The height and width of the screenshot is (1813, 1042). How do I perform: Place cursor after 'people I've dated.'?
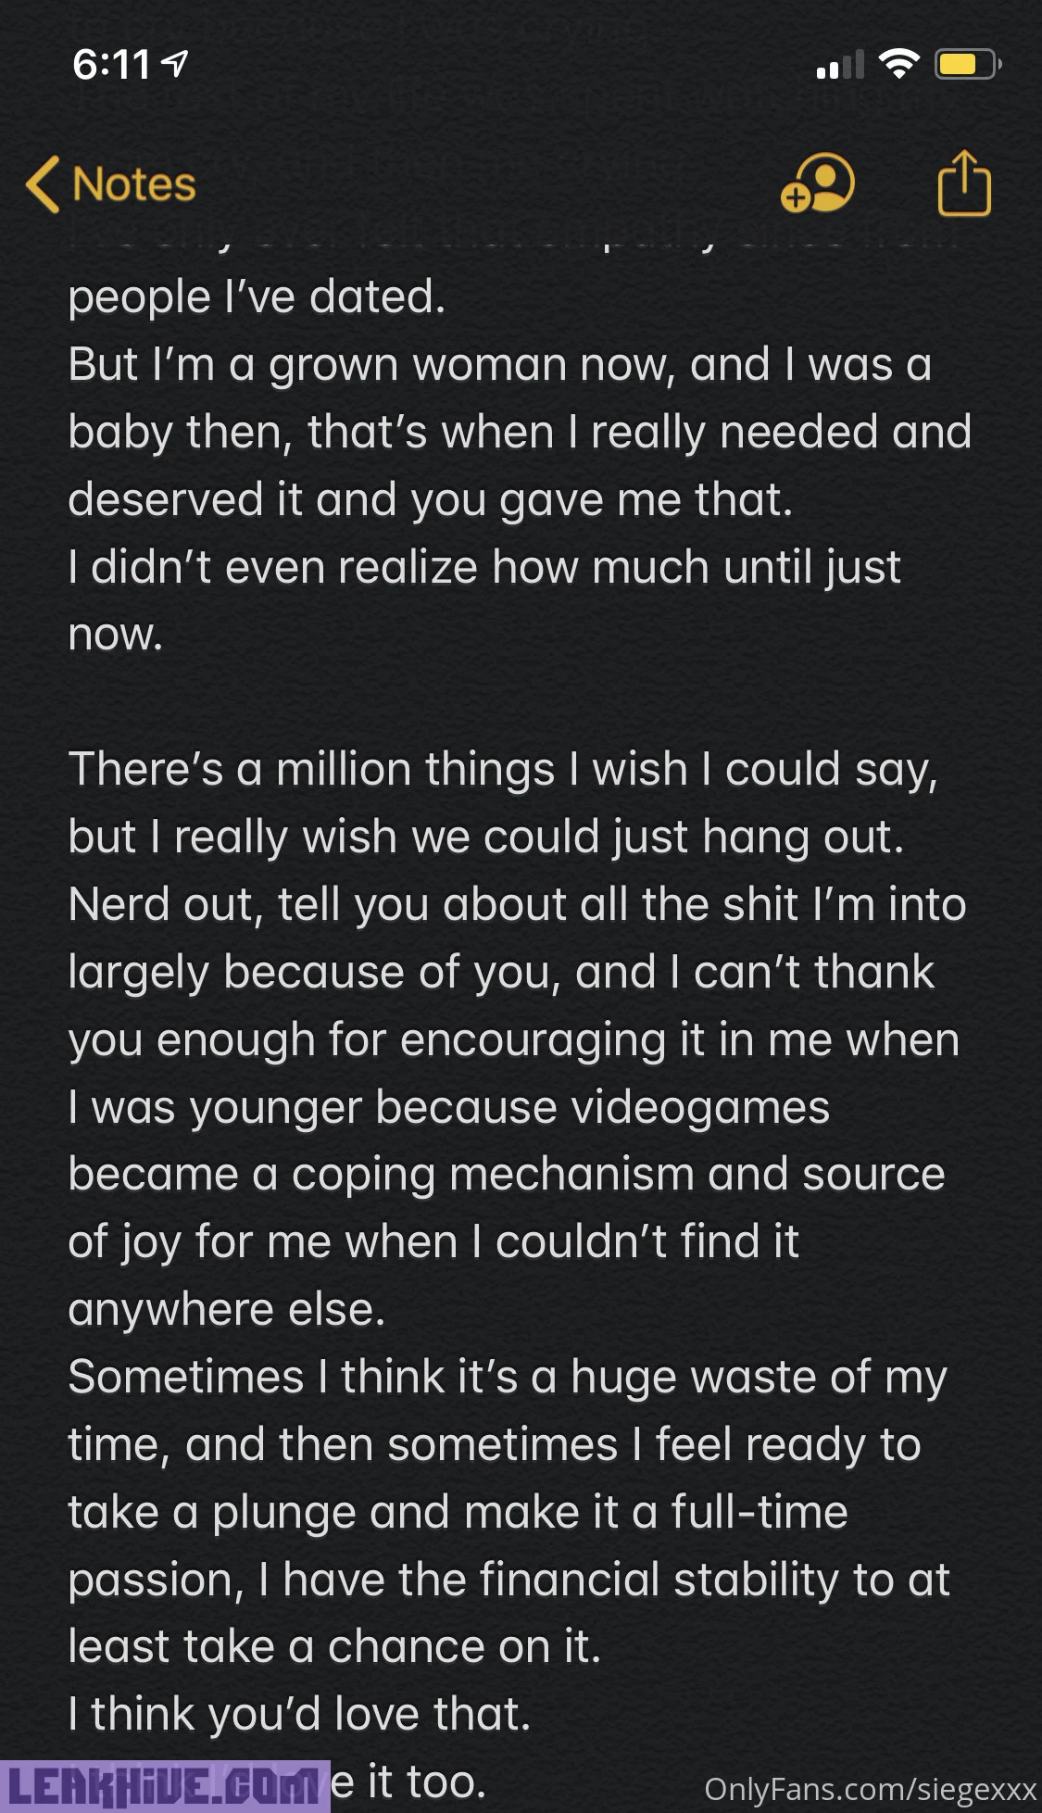tap(447, 298)
